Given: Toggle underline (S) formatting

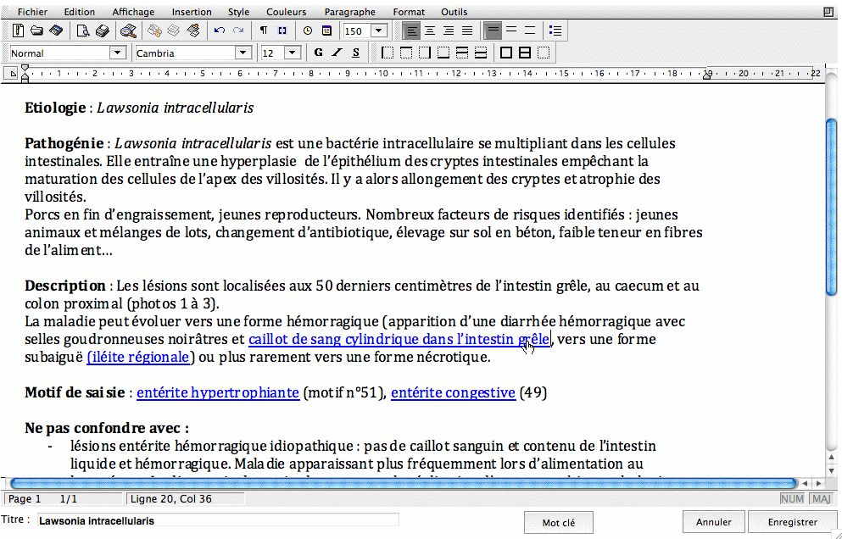Looking at the screenshot, I should coord(355,53).
